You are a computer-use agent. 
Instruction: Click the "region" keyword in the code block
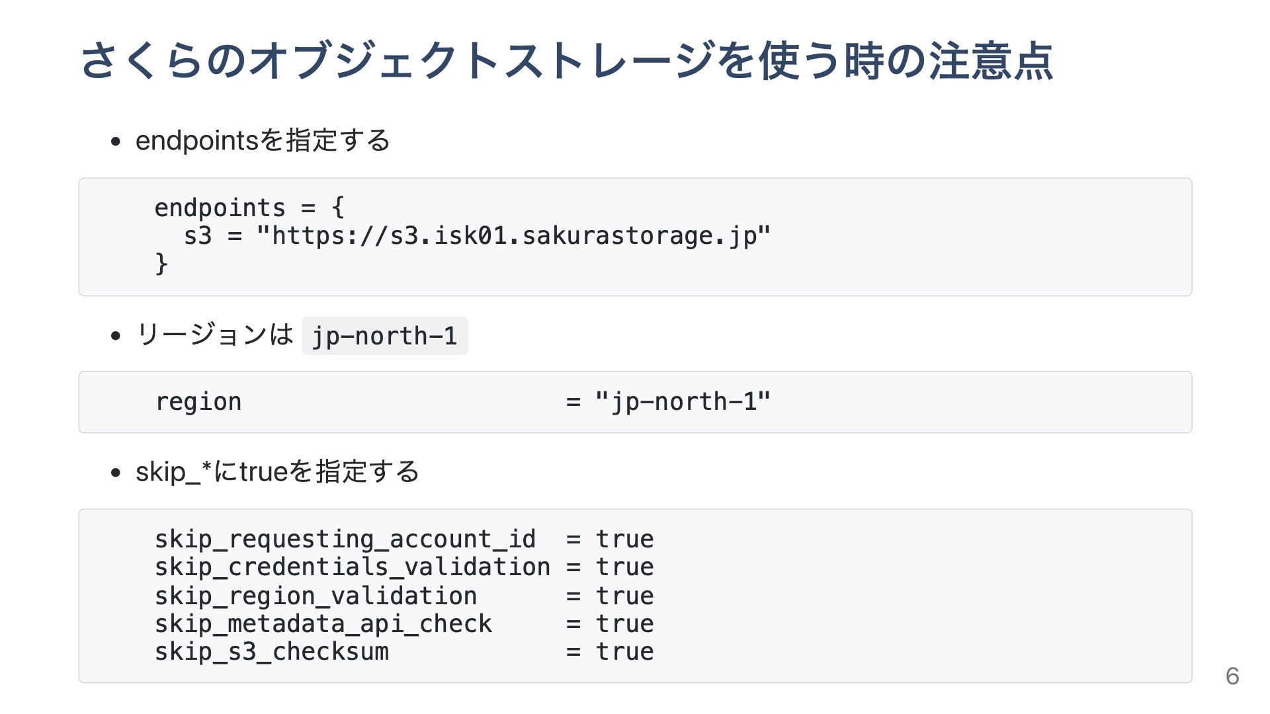[198, 402]
